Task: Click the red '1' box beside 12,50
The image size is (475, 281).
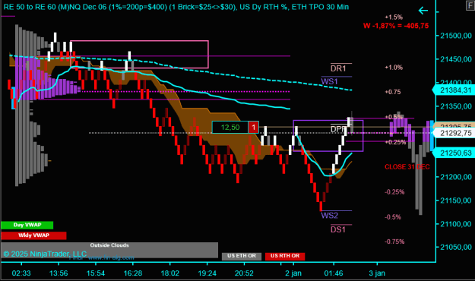Action: (254, 127)
